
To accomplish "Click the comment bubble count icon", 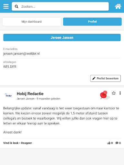I will point(117,143).
